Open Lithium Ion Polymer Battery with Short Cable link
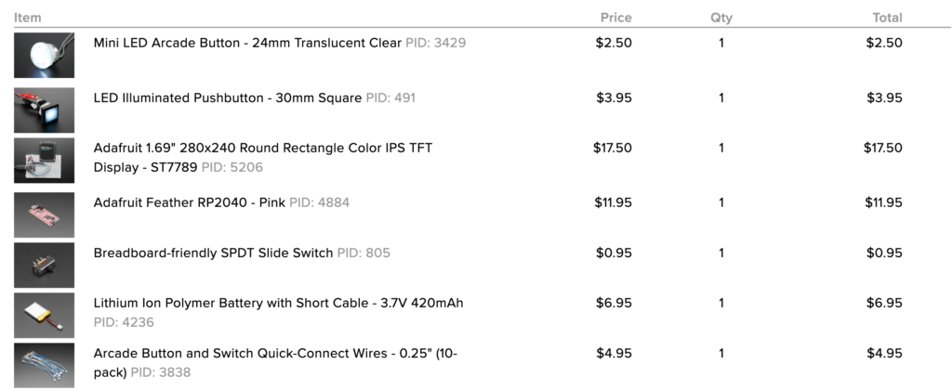The width and height of the screenshot is (952, 390). click(278, 303)
